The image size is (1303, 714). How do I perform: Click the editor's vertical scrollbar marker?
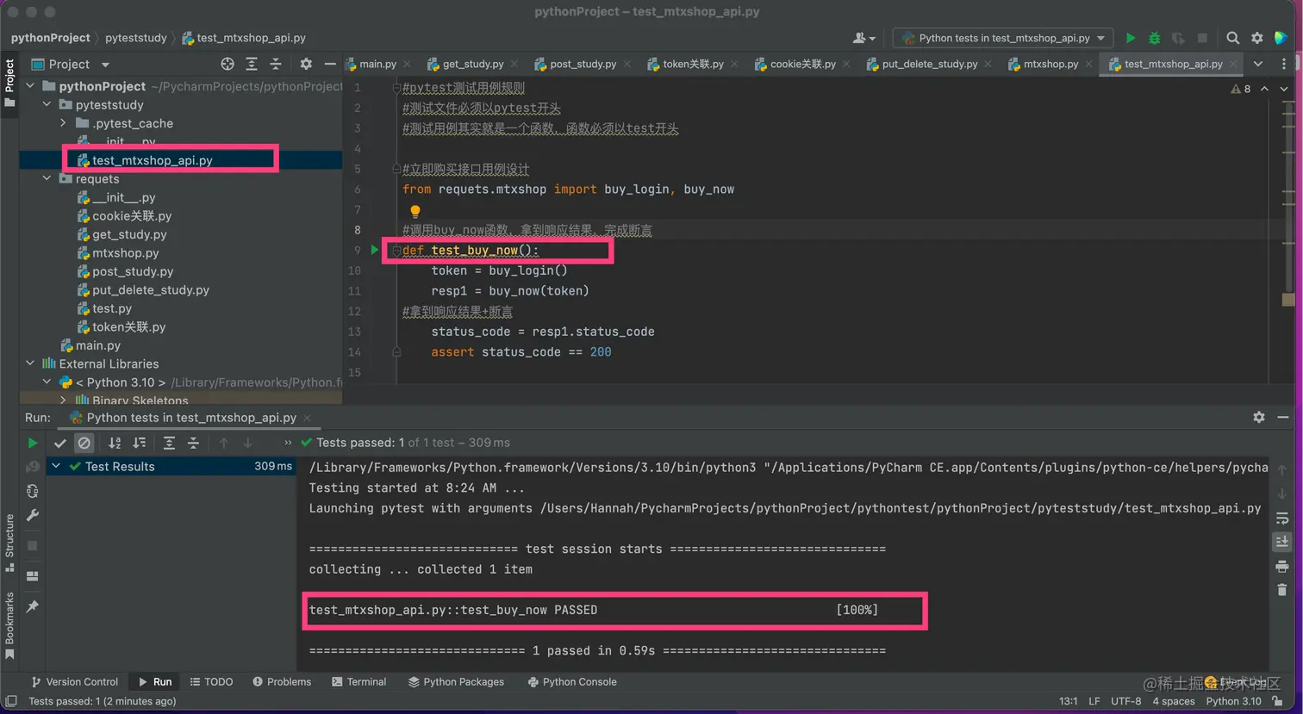click(x=1288, y=299)
